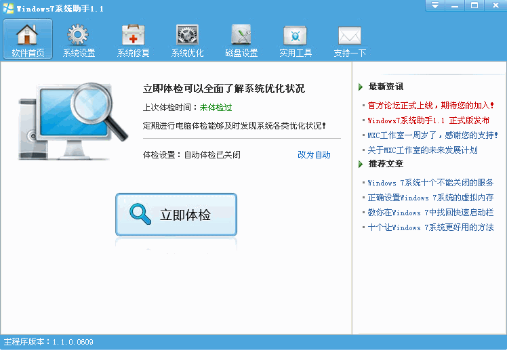
Task: Open the 系统修复 first-aid kit tab
Action: (133, 40)
